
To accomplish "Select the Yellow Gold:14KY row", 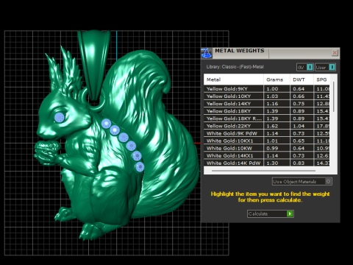I will [267, 104].
